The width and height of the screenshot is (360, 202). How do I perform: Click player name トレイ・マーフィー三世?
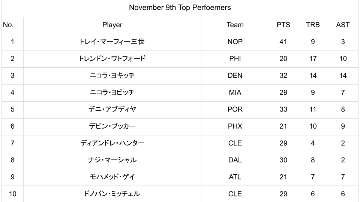112,42
